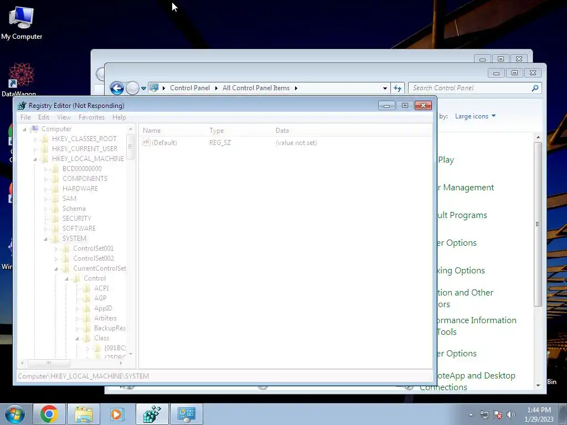The width and height of the screenshot is (567, 425).
Task: Open Performance Information and Tools link
Action: 477,326
